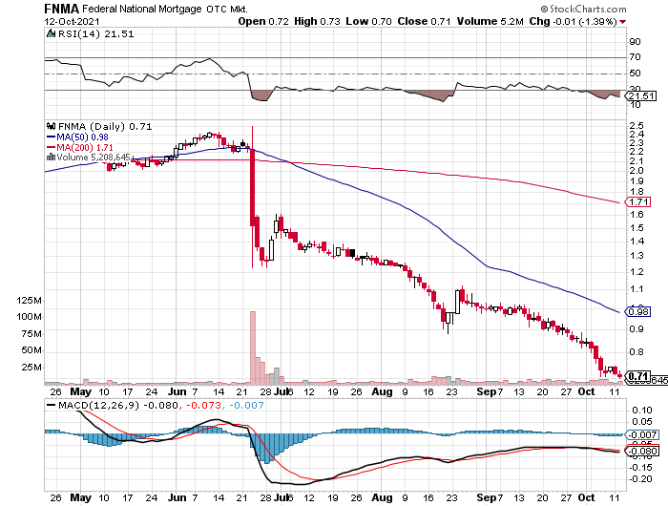Click the RSI 50 midline label
This screenshot has height=506, width=668.
pos(635,74)
